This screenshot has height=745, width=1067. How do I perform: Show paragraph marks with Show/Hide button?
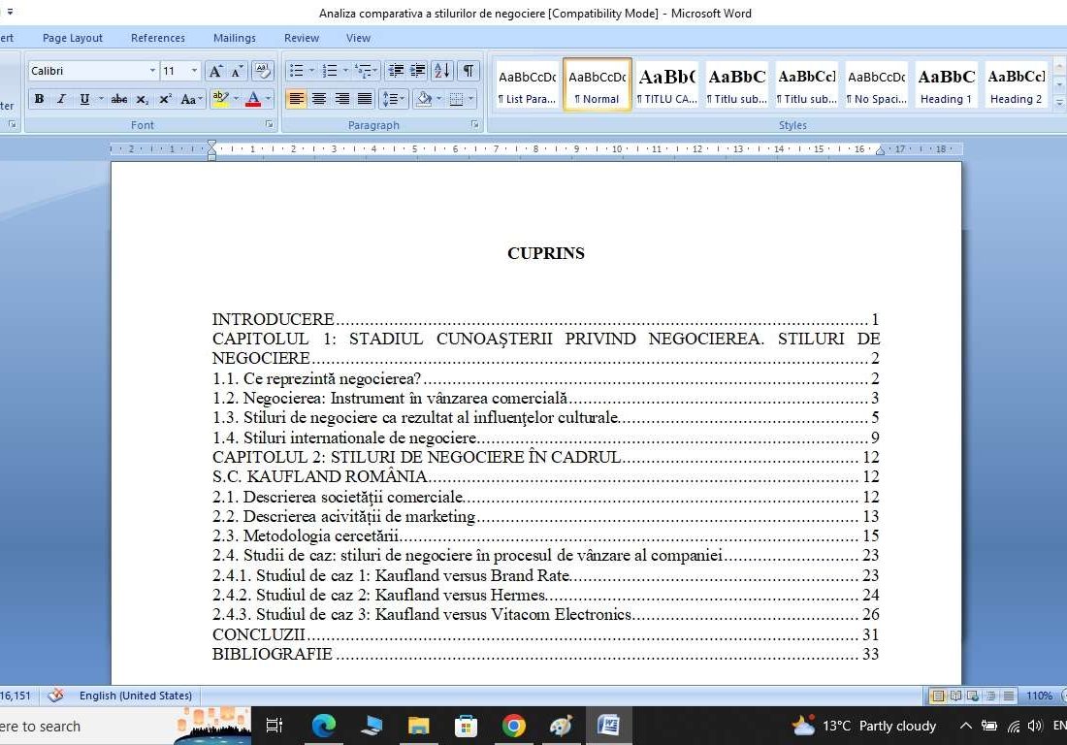[x=467, y=70]
